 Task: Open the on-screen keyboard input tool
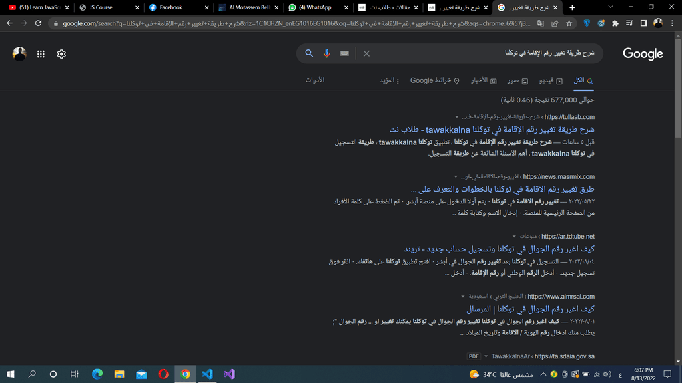(x=344, y=53)
